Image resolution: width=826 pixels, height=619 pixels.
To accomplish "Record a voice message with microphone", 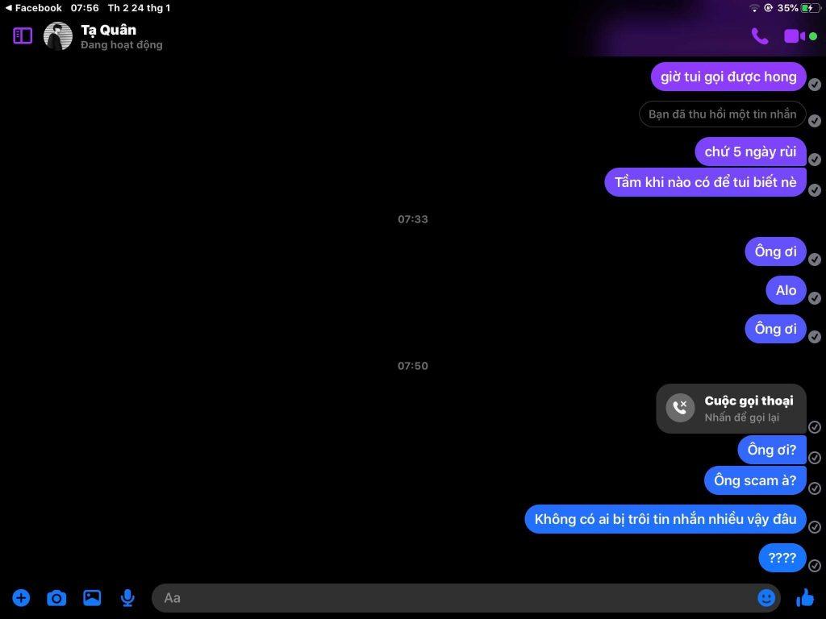I will point(127,598).
